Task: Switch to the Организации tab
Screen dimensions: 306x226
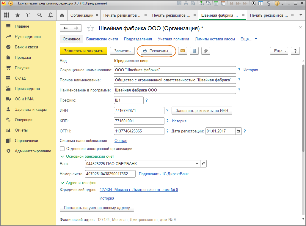Action: 82,15
